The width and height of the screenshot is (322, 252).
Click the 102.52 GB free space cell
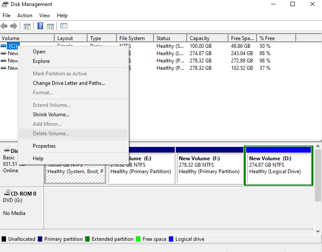click(242, 68)
